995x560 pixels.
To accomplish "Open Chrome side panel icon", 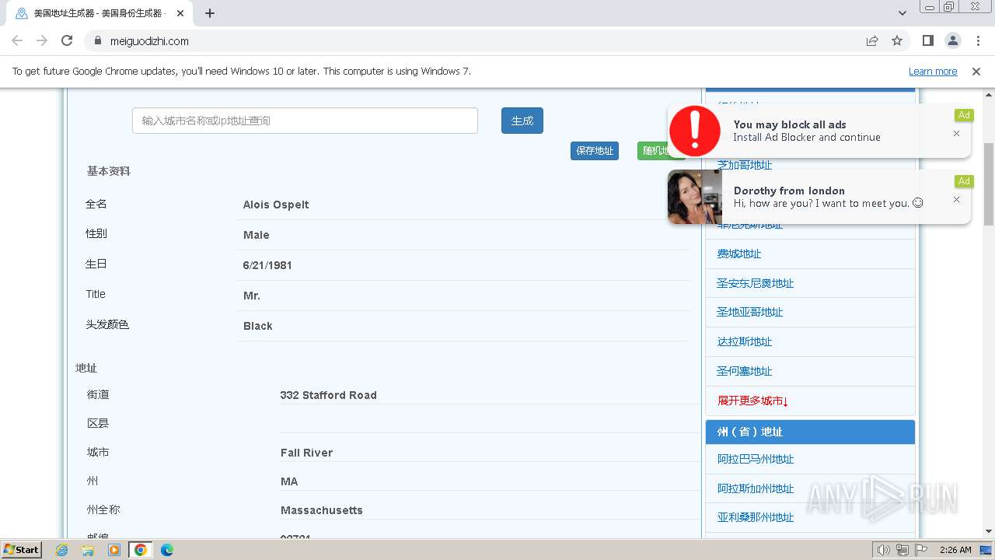I will [x=928, y=41].
